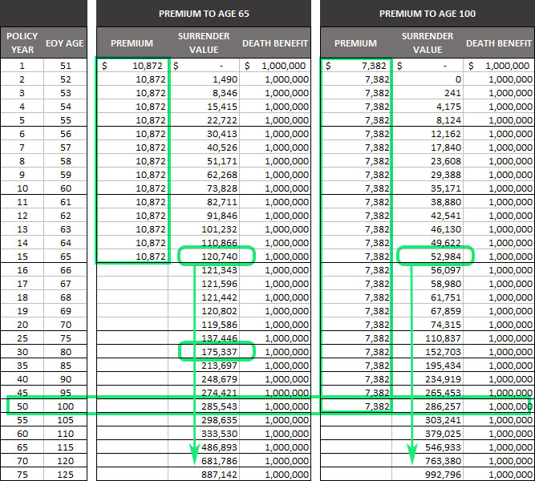Click the EOY AGE column header

65,43
